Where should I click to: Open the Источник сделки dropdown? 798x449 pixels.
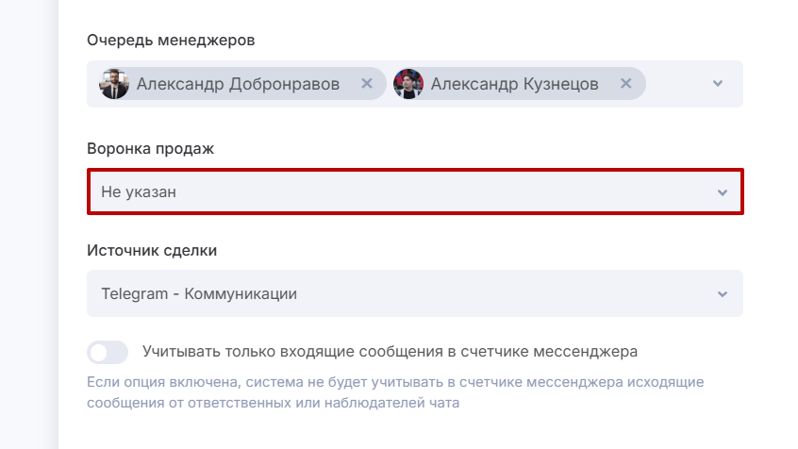[x=415, y=294]
